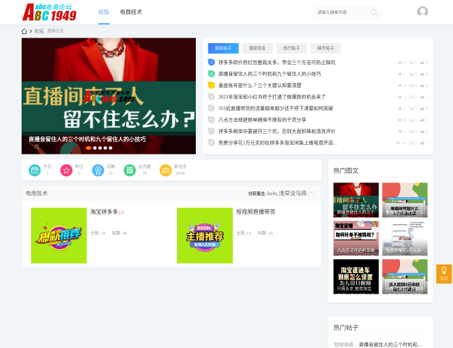The height and width of the screenshot is (348, 453).
Task: Switch to the 热门帖子 tab
Action: tap(291, 49)
